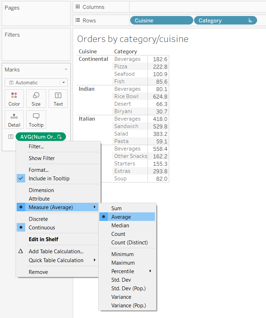Click the Pages shelf
Screen dimensions: 266x318
(x=36, y=14)
